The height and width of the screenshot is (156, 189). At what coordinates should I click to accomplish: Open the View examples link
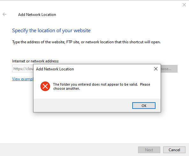[x=23, y=79]
